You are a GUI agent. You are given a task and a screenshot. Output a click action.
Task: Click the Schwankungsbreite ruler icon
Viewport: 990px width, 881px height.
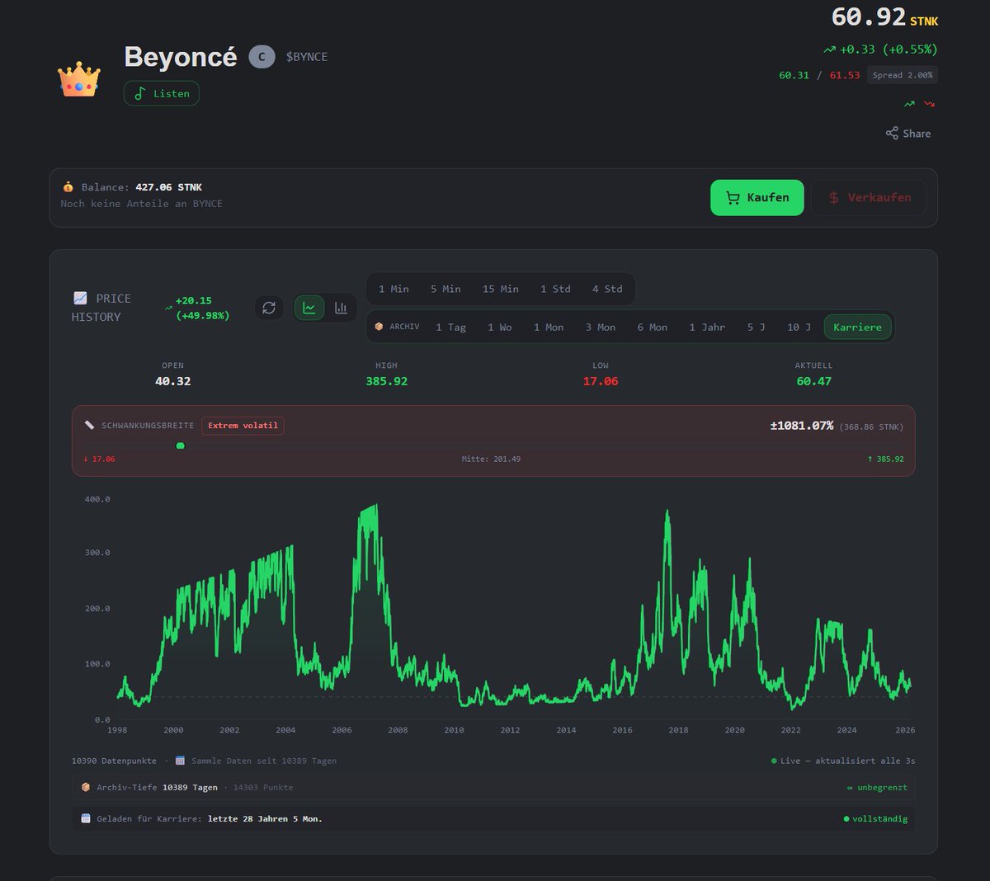pos(89,426)
